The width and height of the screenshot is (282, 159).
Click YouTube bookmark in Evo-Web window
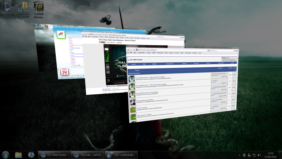[x=148, y=53]
